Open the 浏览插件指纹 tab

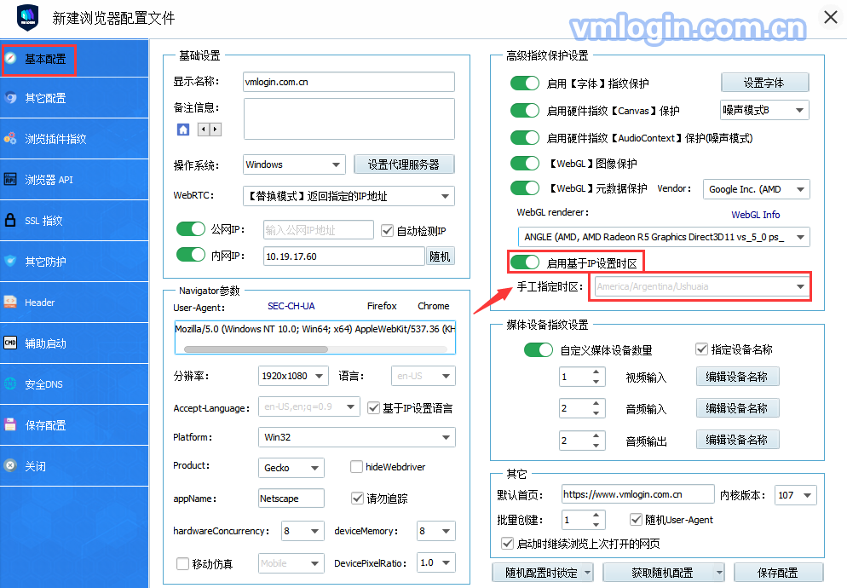click(x=74, y=139)
